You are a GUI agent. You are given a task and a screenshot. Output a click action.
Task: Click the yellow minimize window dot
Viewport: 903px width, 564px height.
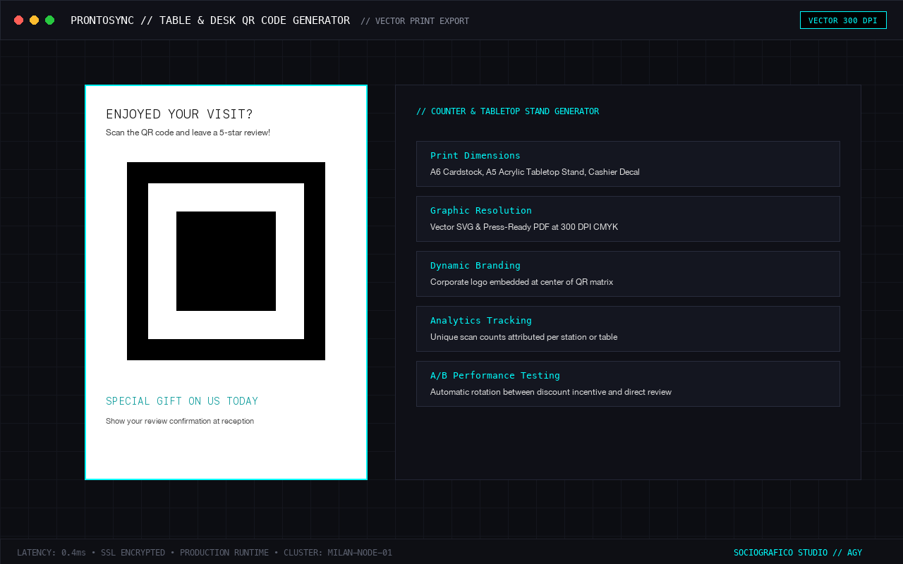tap(34, 20)
